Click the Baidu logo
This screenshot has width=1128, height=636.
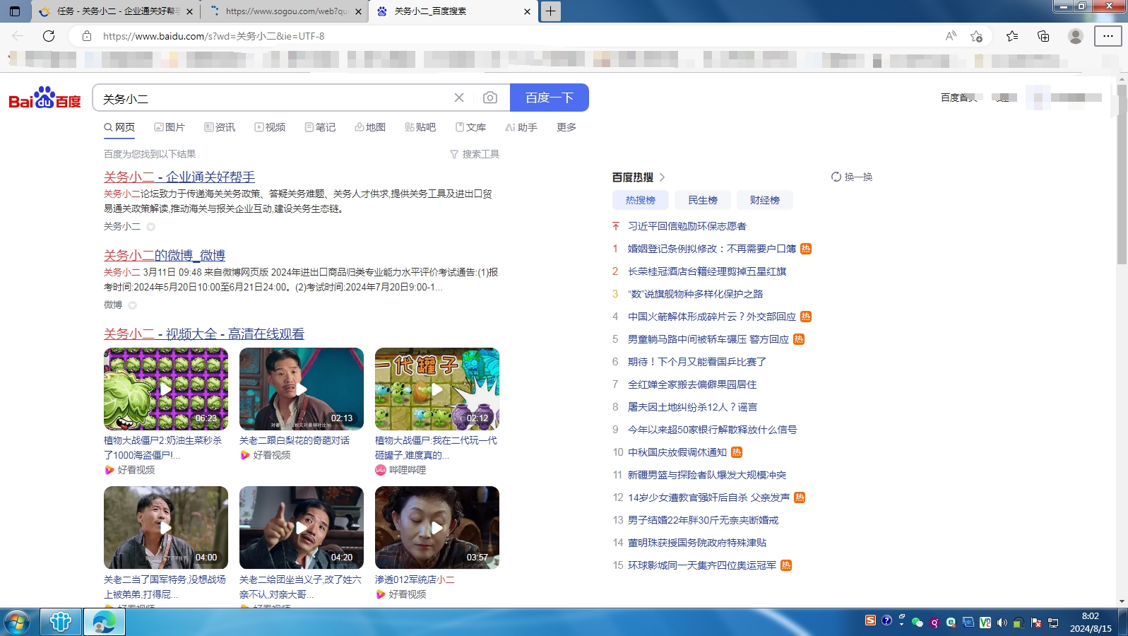[44, 98]
